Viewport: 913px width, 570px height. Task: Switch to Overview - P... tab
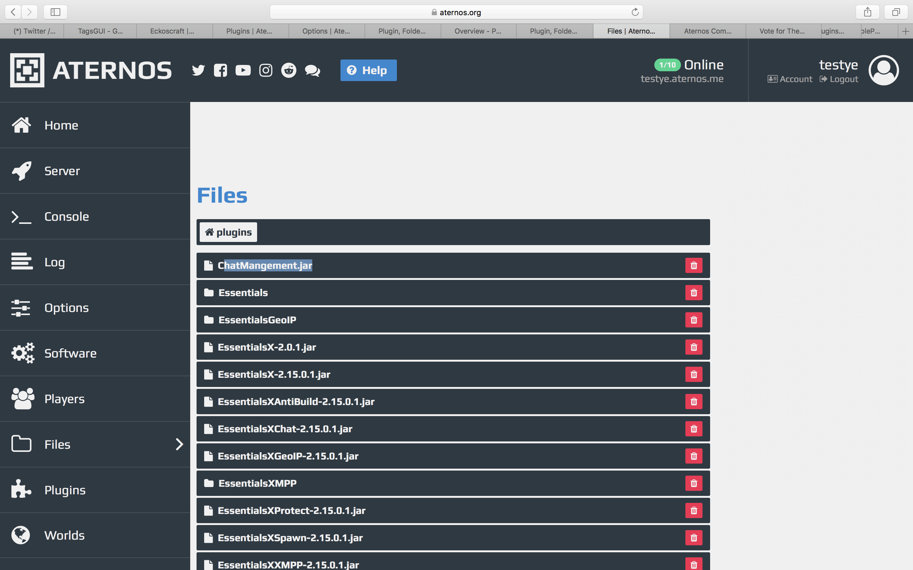pyautogui.click(x=478, y=31)
